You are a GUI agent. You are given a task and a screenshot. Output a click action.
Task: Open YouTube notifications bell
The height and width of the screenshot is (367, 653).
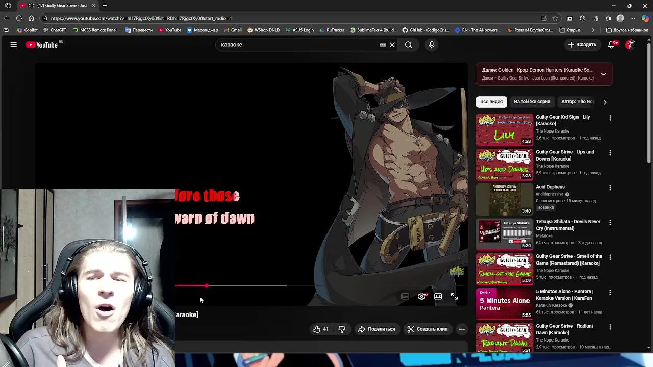[611, 45]
